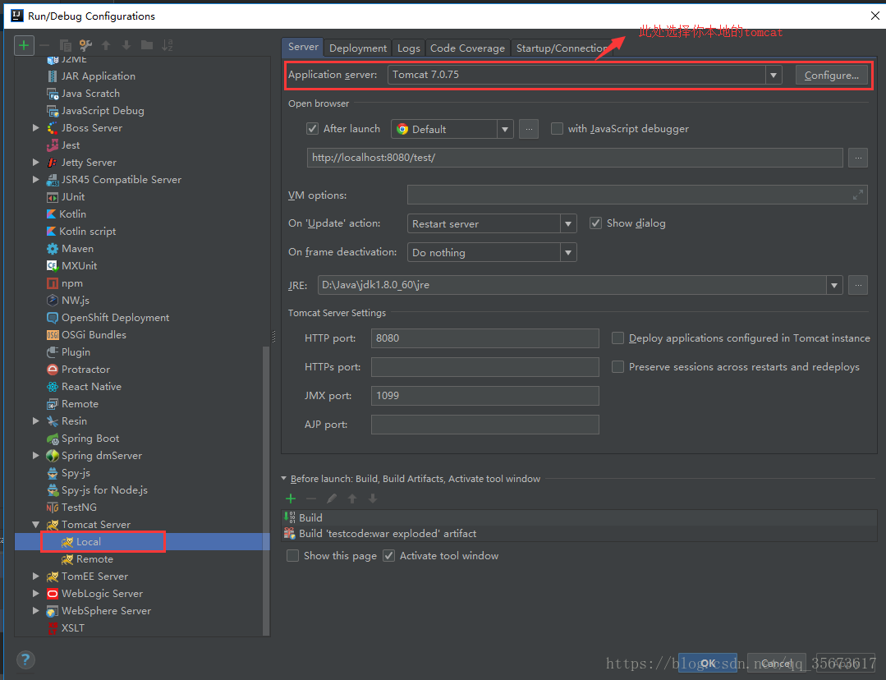Move configuration up with arrow icon
This screenshot has height=680, width=886.
point(106,45)
